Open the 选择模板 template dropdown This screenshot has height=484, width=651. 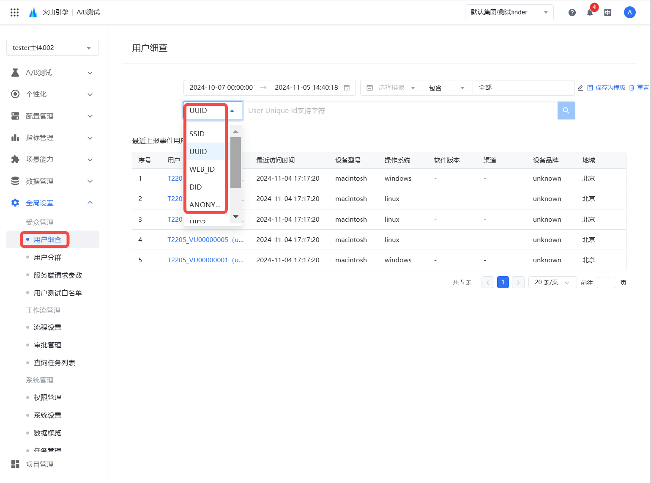point(391,88)
